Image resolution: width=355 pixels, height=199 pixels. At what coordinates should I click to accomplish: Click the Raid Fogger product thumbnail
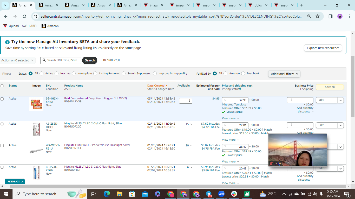click(36, 104)
